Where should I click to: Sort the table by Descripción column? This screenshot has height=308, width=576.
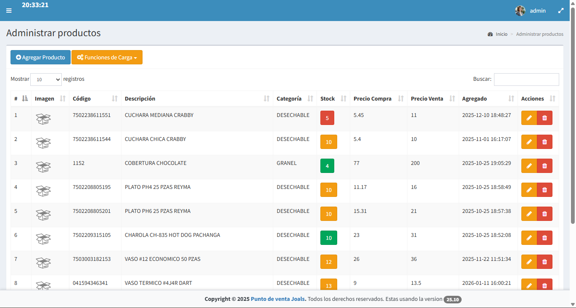[197, 98]
